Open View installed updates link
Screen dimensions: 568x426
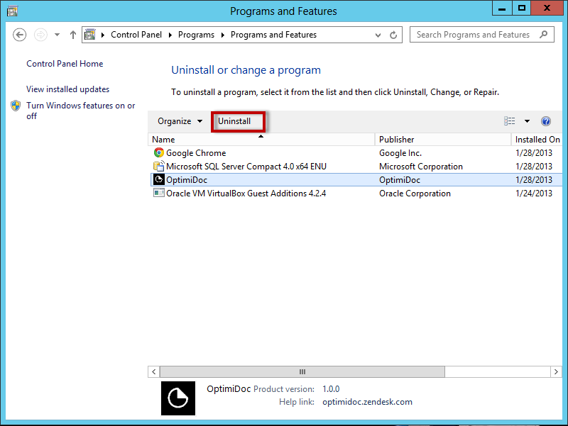(x=67, y=89)
